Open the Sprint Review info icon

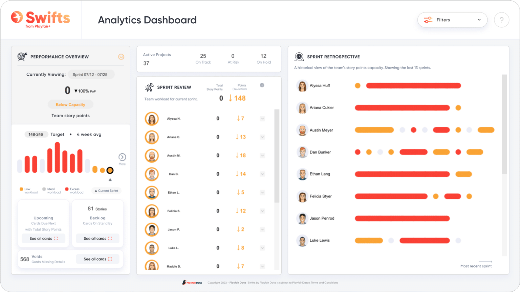tap(262, 85)
